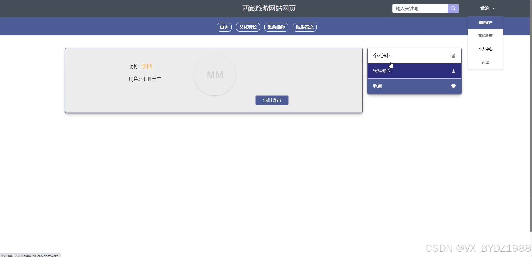This screenshot has height=257, width=532.
Task: Open the 密码修改 sidebar item
Action: 414,71
